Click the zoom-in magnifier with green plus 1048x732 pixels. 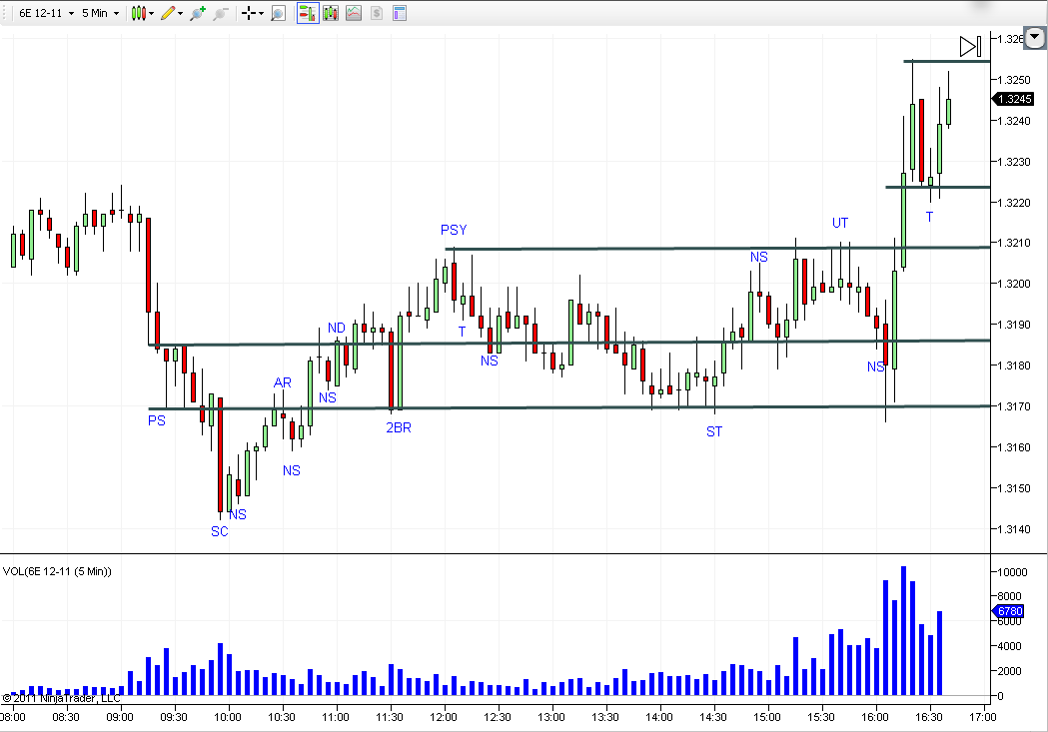198,14
